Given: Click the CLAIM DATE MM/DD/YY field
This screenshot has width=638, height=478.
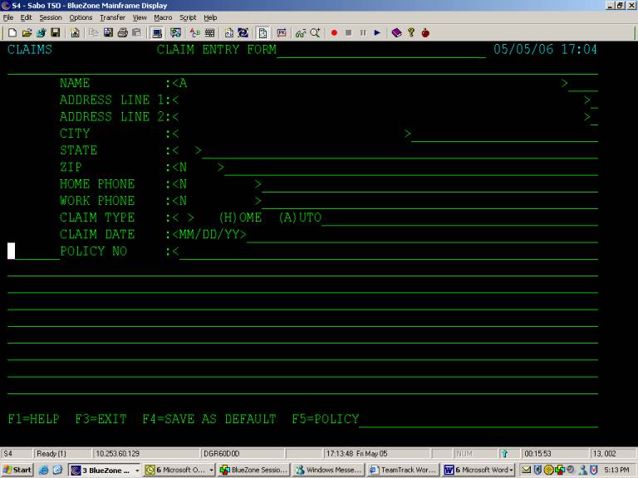Looking at the screenshot, I should (x=209, y=235).
